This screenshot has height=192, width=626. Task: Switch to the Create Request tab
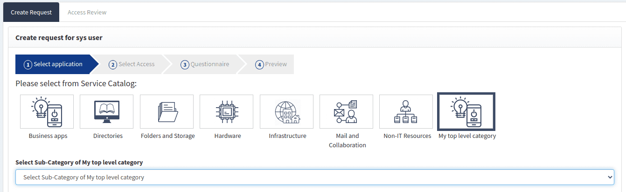31,12
